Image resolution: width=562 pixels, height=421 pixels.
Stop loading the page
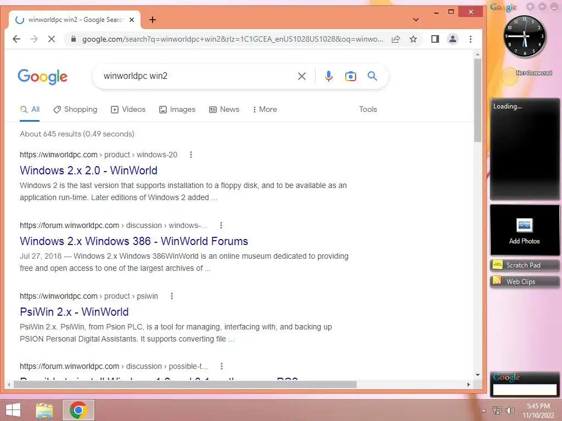(x=52, y=39)
